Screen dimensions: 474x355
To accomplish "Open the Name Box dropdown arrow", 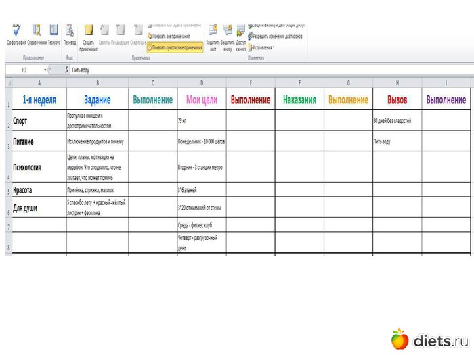I will point(45,70).
